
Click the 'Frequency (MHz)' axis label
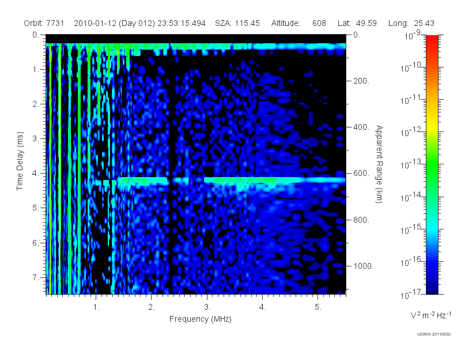coord(200,319)
